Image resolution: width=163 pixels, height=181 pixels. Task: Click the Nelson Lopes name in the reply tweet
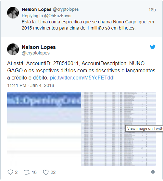[x=37, y=9]
